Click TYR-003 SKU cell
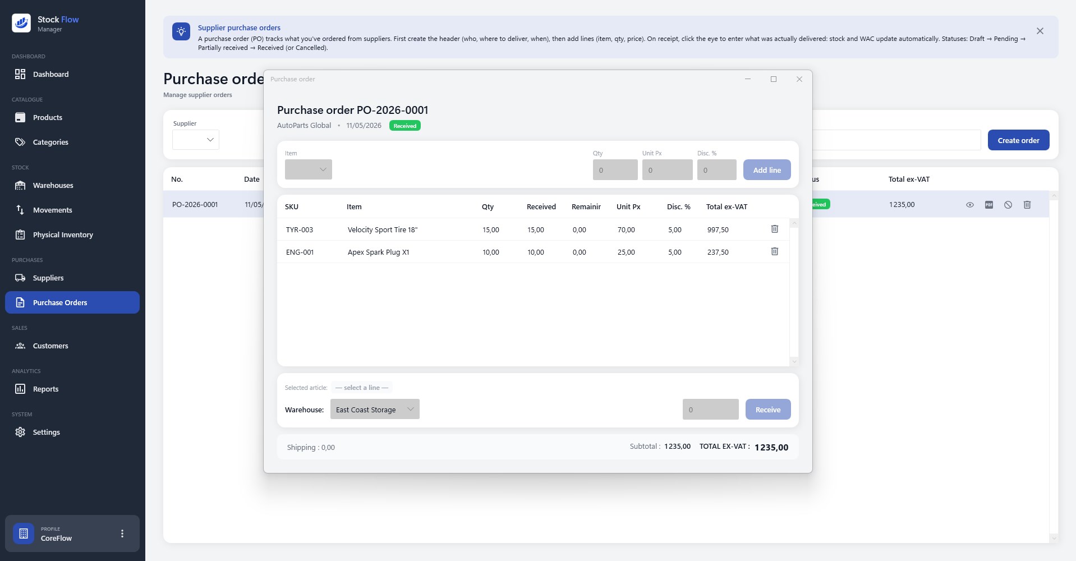This screenshot has height=561, width=1076. [300, 229]
